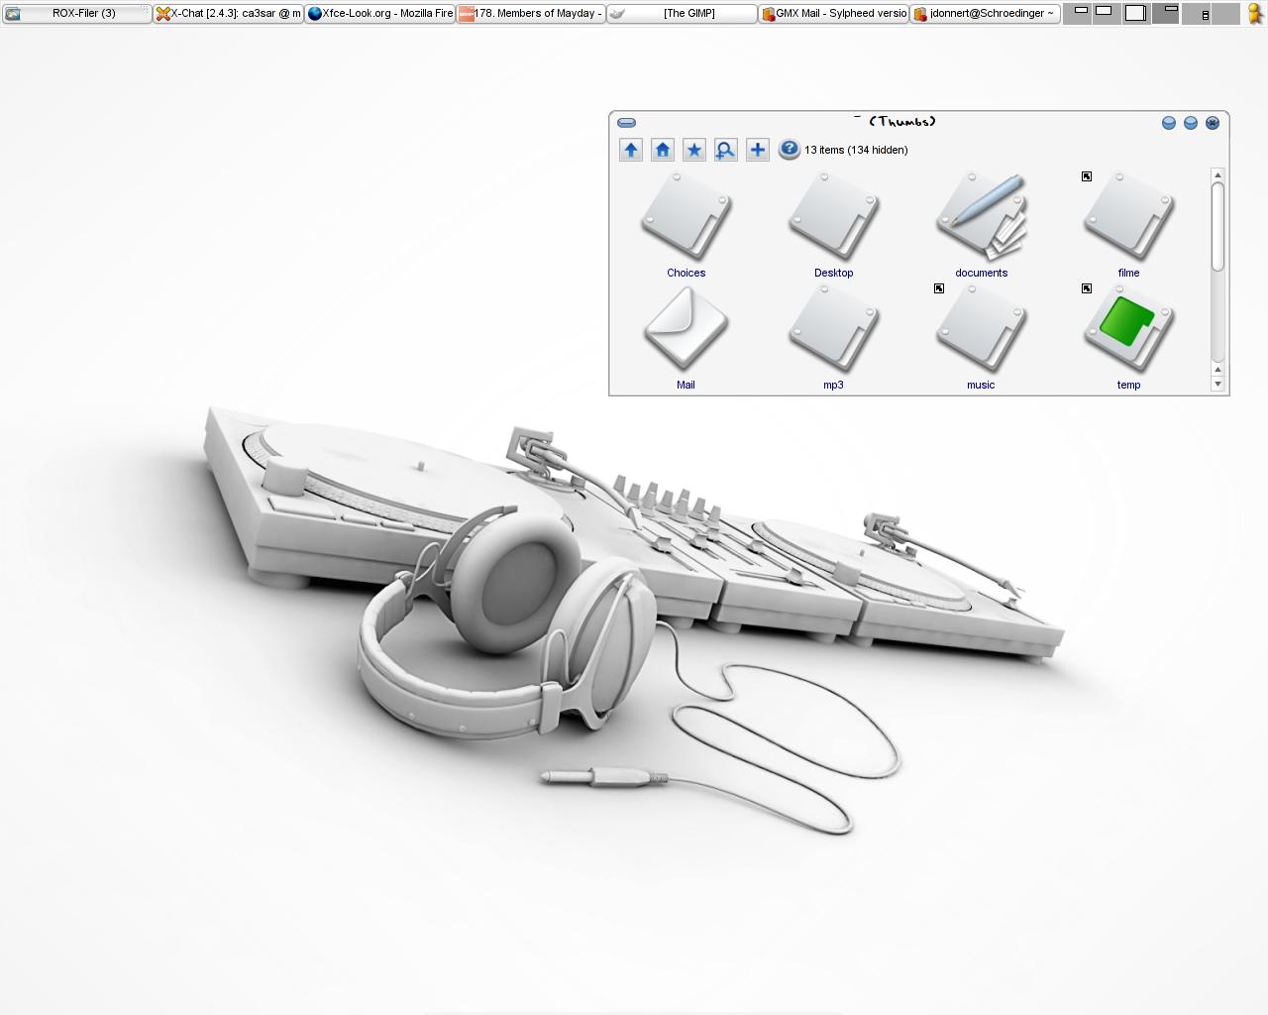Switch to fifth workspace in pager
1268x1015 pixels.
1196,13
